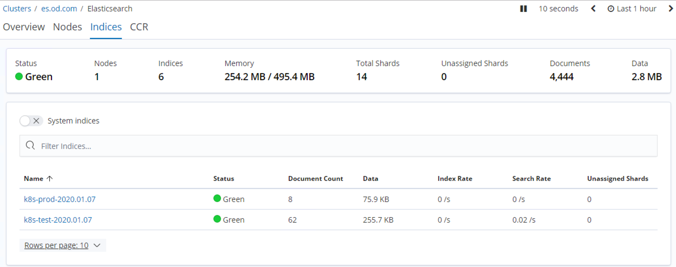Image resolution: width=676 pixels, height=267 pixels.
Task: Go to next time range arrow
Action: (x=670, y=9)
